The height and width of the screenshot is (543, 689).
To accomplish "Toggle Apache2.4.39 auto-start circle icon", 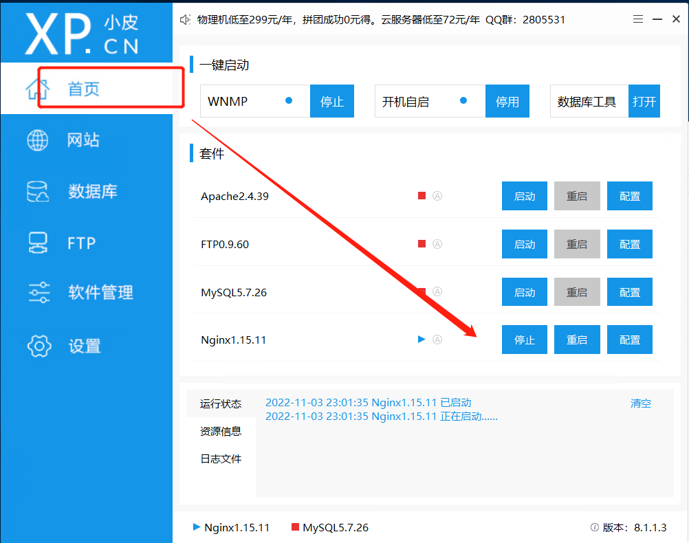I will coord(437,196).
